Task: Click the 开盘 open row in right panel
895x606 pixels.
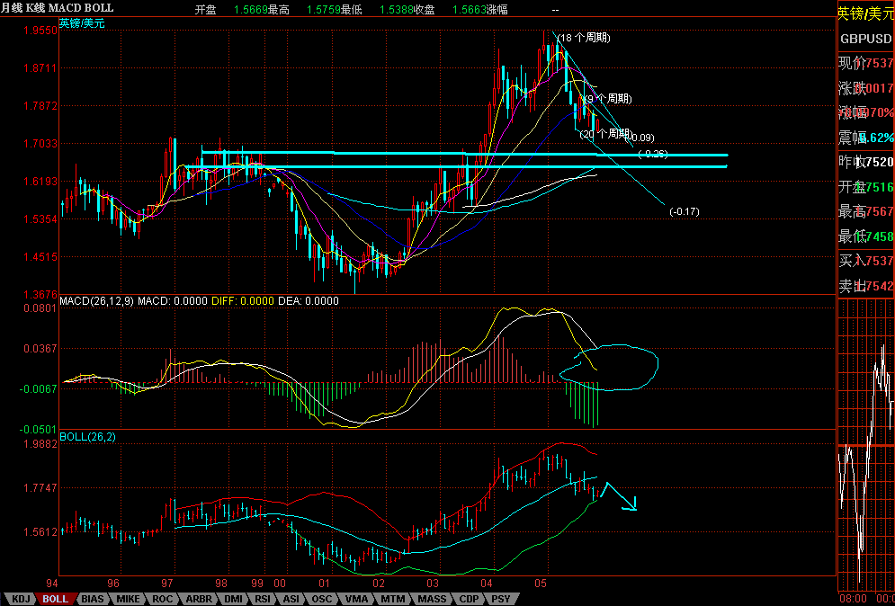Action: coord(866,187)
